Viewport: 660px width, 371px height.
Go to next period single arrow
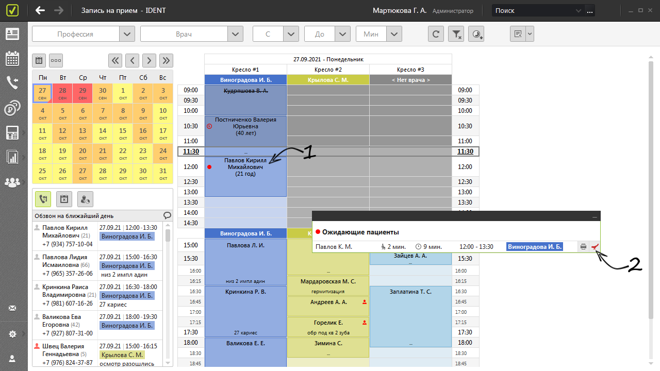[149, 60]
